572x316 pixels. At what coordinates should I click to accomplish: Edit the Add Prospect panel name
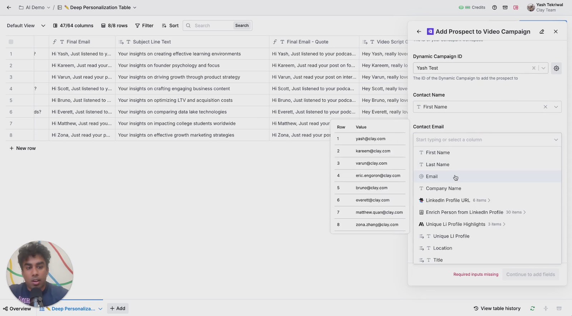[542, 31]
